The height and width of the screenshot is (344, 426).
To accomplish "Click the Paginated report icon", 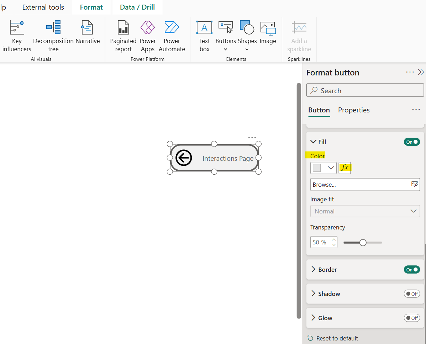I will (x=123, y=36).
